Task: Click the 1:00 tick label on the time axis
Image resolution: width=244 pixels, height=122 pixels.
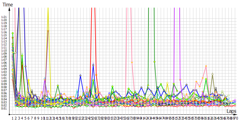Action: (x=4, y=81)
